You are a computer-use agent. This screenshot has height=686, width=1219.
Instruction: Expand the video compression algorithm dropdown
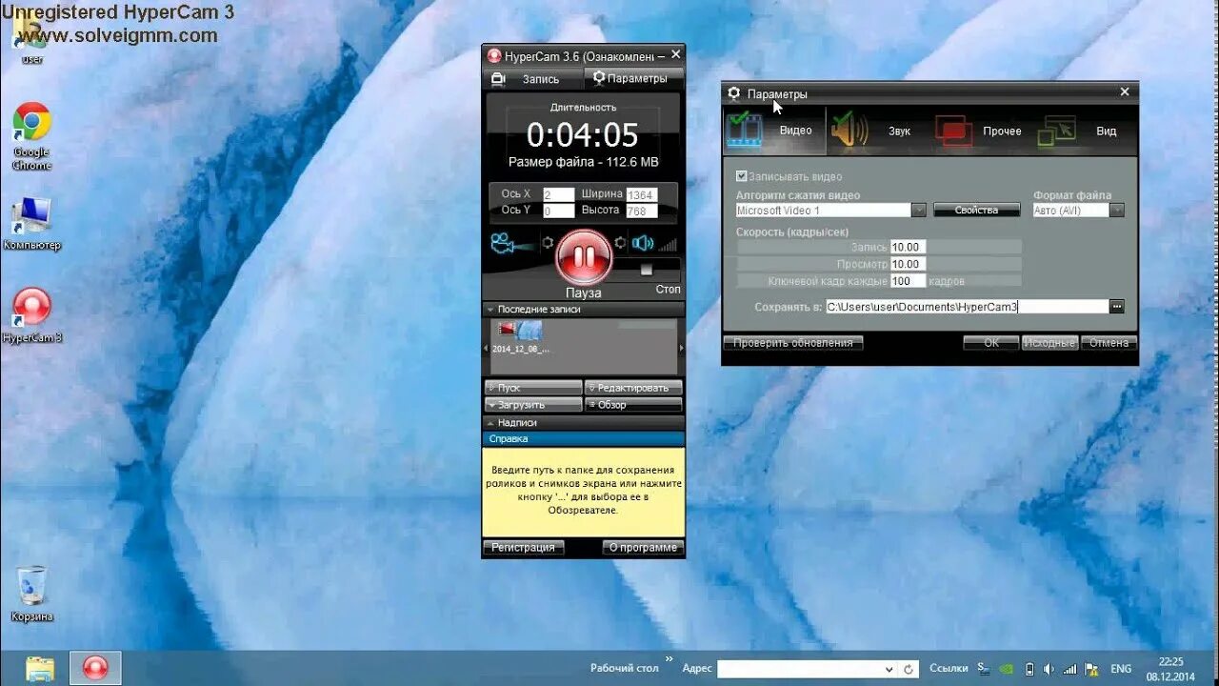point(919,211)
